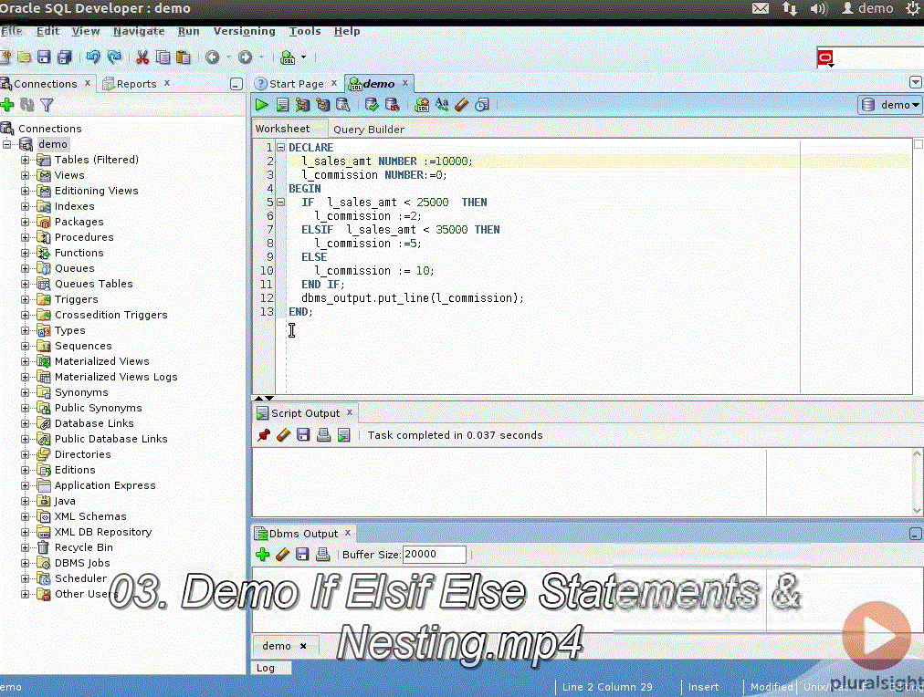The image size is (924, 697).
Task: Click the Buffer Size input field
Action: pos(435,554)
